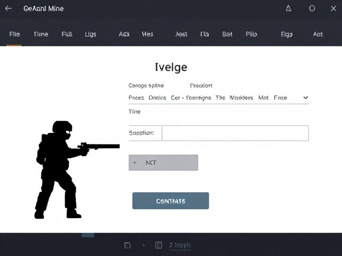Click the back arrow in the title bar

coord(9,9)
